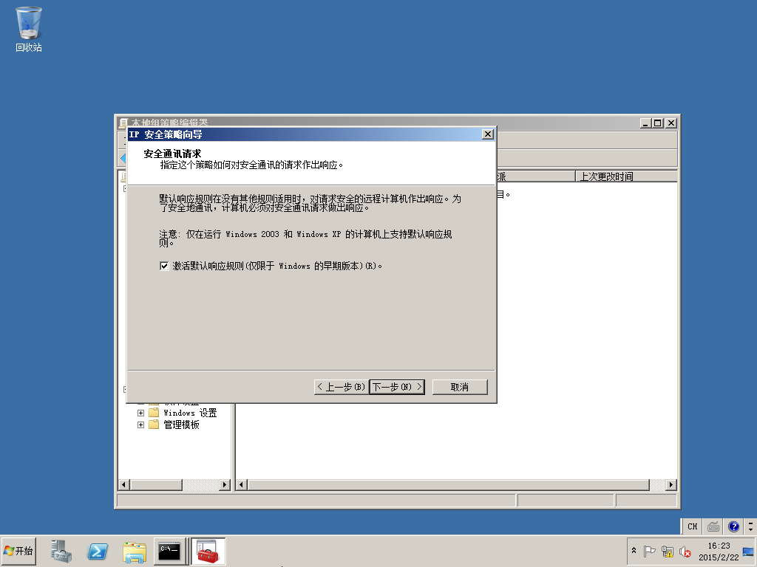
Task: Maximize the Group Policy Editor window
Action: pyautogui.click(x=657, y=123)
